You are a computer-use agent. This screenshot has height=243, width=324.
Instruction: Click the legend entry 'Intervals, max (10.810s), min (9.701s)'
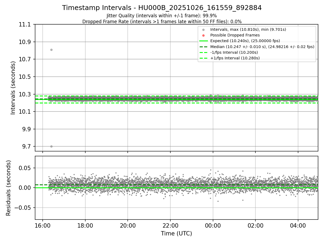click(248, 29)
